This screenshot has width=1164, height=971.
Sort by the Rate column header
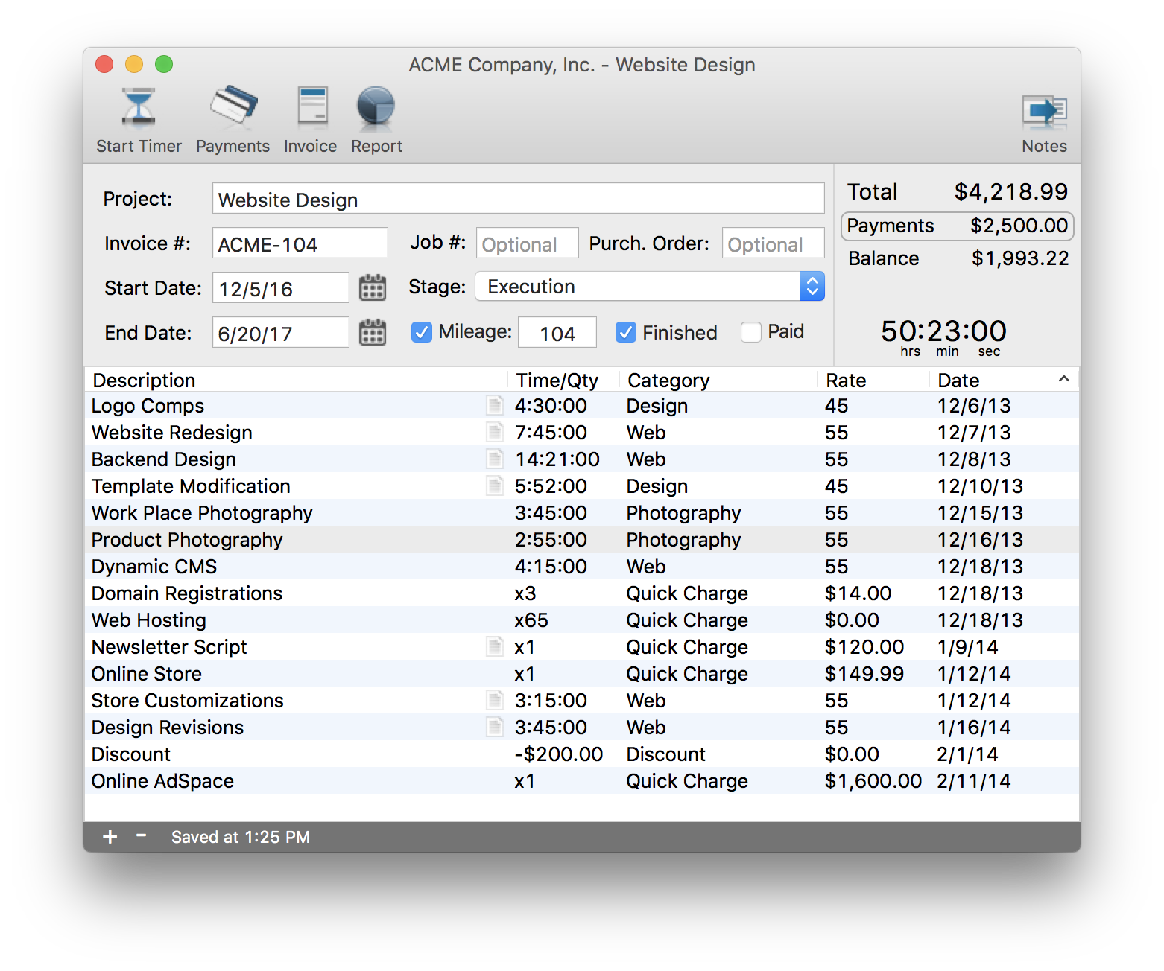(x=873, y=380)
